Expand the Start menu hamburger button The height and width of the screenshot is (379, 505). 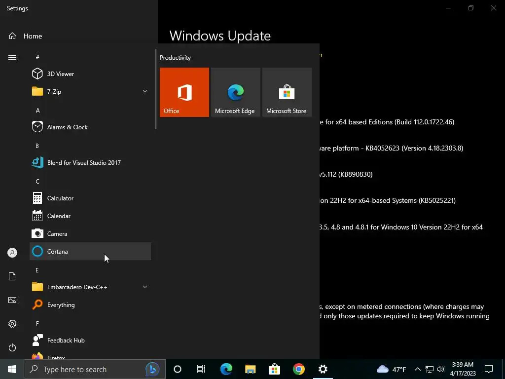pyautogui.click(x=12, y=57)
